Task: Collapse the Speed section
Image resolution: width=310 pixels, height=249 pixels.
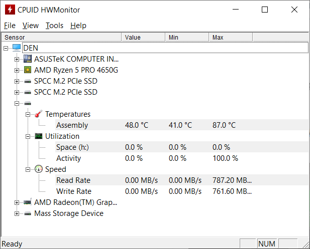Action: click(x=28, y=169)
